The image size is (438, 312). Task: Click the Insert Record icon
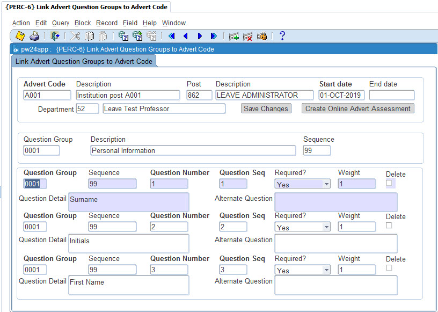point(234,36)
